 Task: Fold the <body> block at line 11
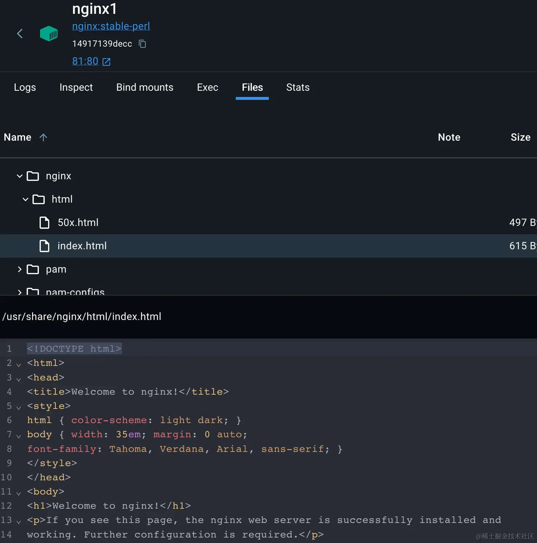(x=19, y=493)
